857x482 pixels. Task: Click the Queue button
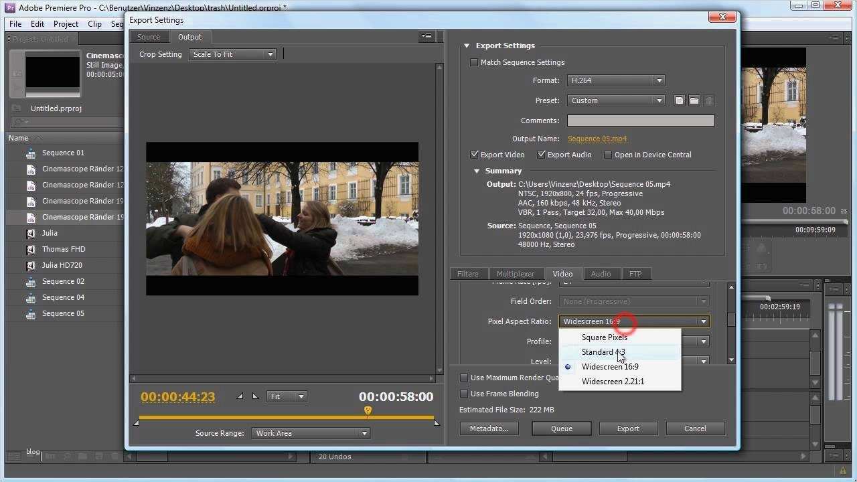pos(561,428)
